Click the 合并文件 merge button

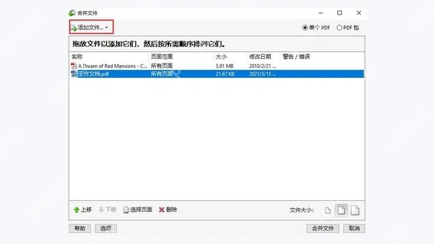tap(323, 229)
